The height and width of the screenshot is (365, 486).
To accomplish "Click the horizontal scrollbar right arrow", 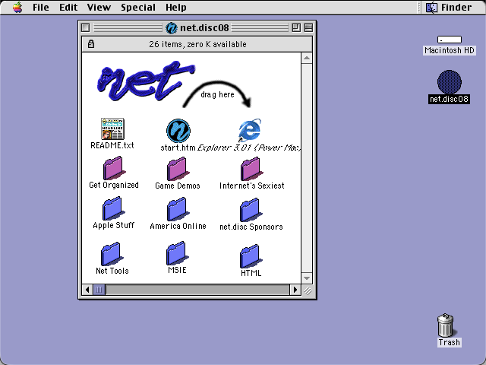I will tap(295, 290).
